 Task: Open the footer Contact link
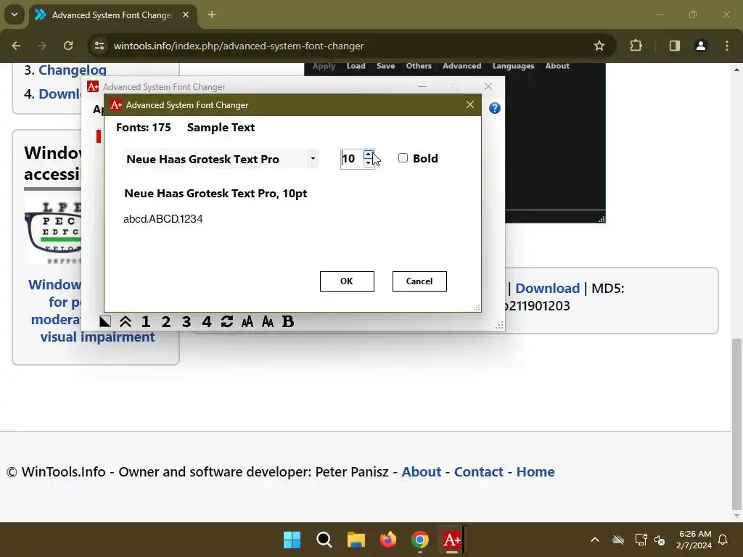pos(479,471)
